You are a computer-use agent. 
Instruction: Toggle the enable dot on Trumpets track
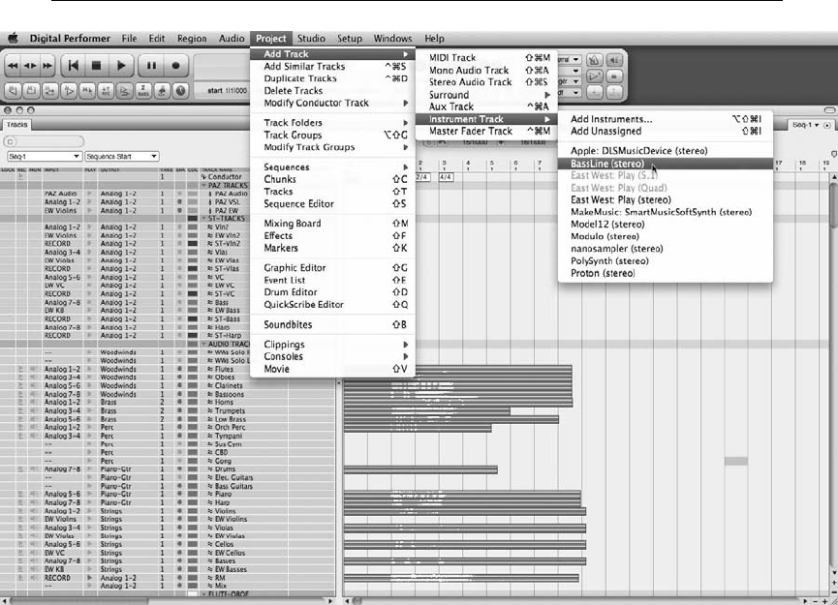pyautogui.click(x=179, y=410)
